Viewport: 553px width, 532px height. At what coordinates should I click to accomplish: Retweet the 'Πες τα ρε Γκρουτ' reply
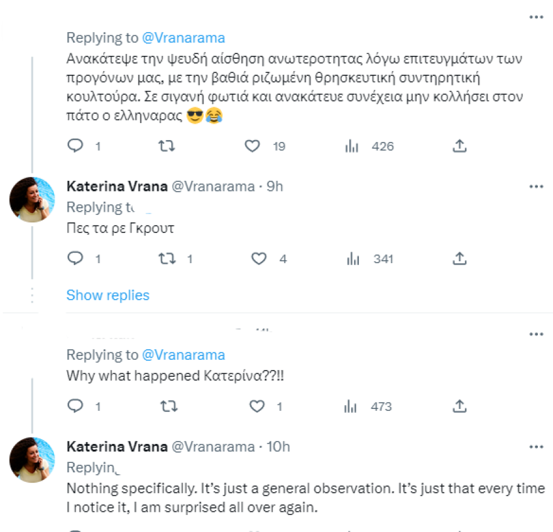(167, 258)
